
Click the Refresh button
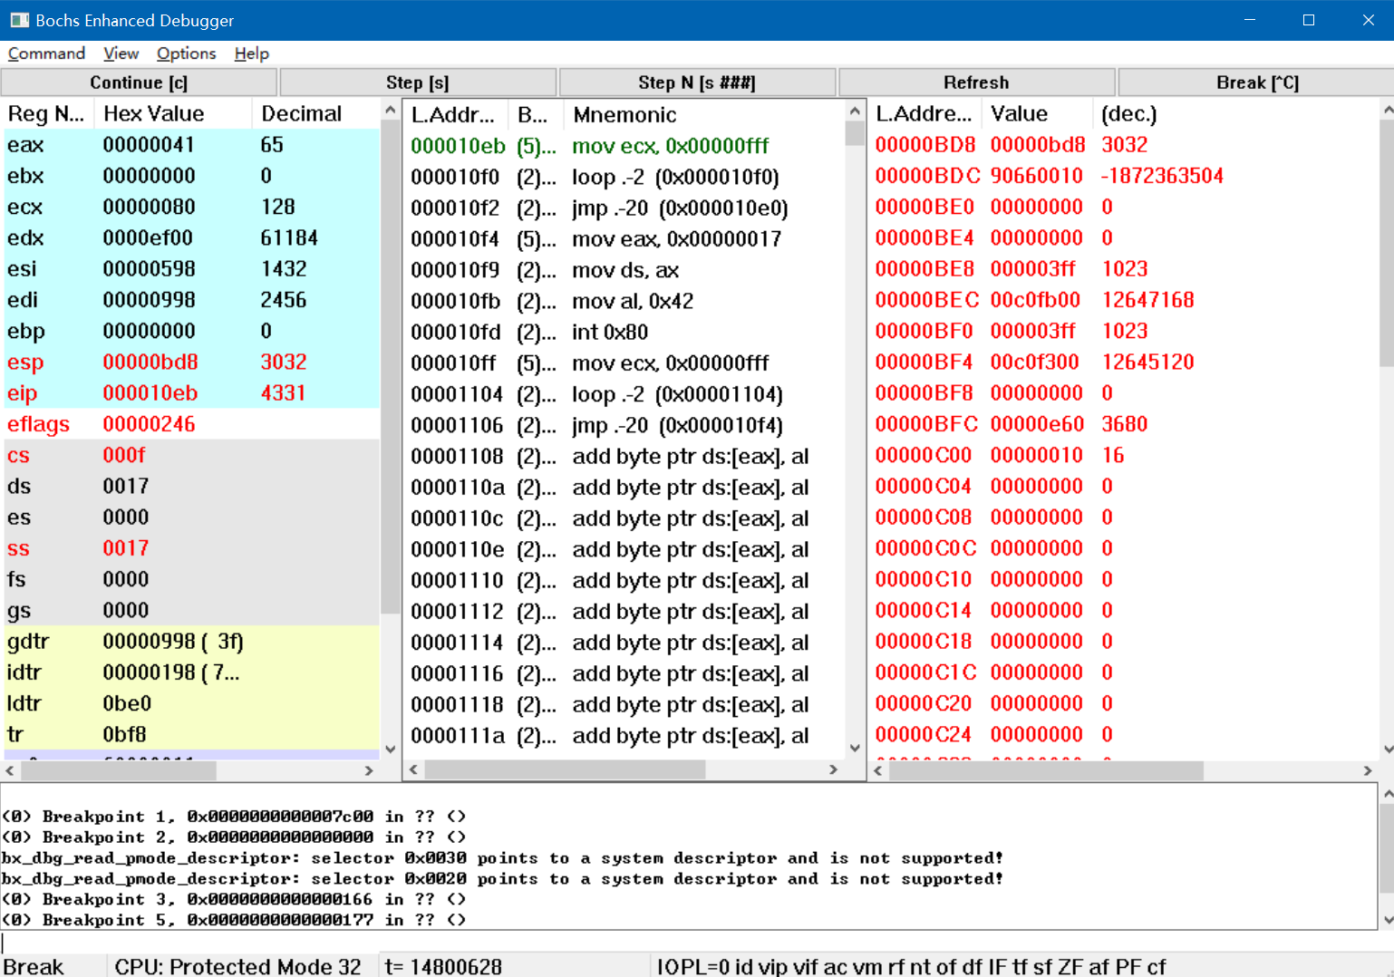pos(976,82)
